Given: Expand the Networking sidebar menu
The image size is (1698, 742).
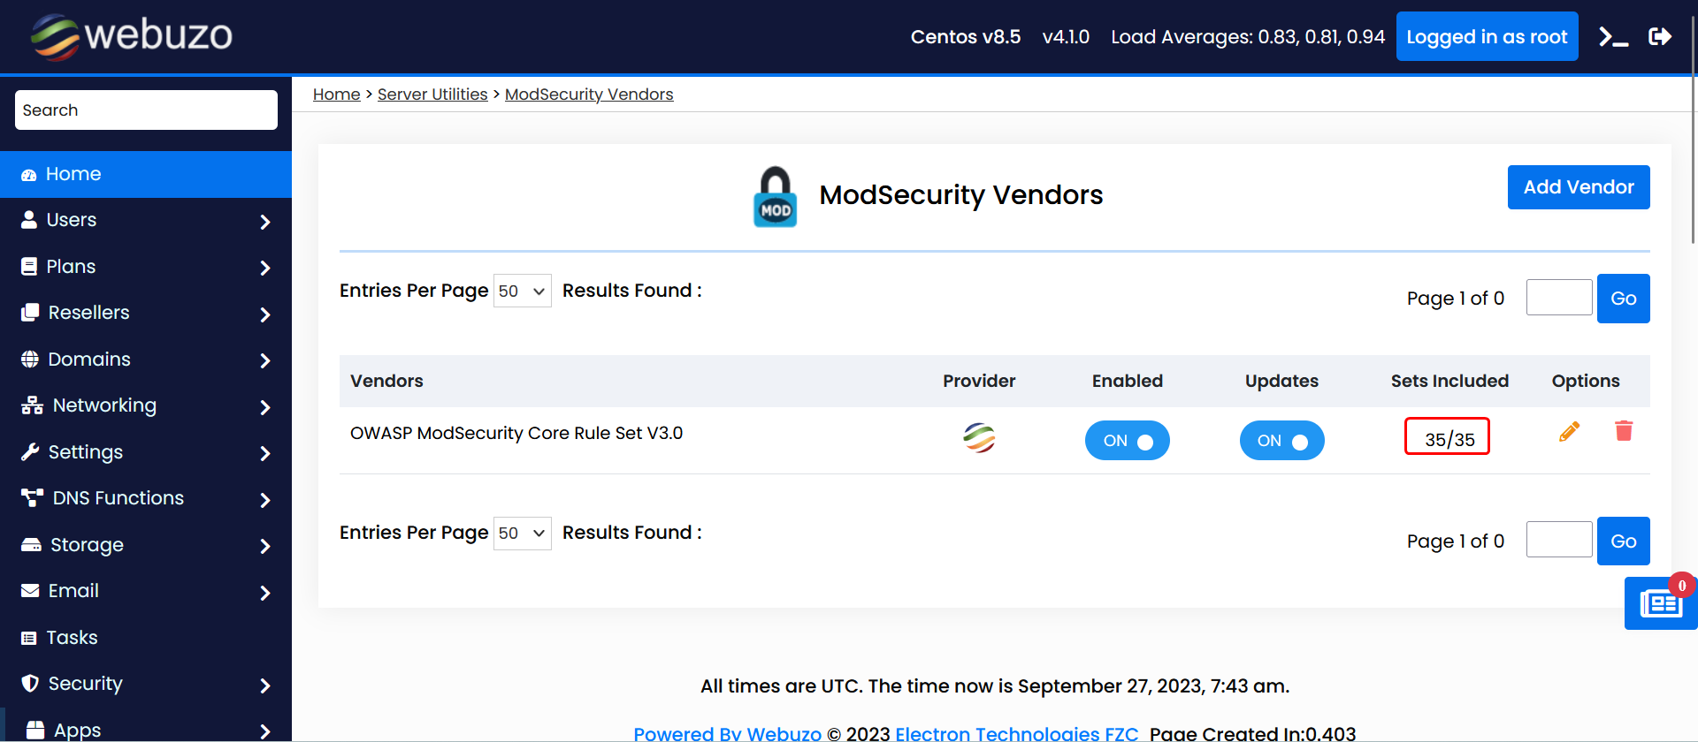Looking at the screenshot, I should pos(146,405).
